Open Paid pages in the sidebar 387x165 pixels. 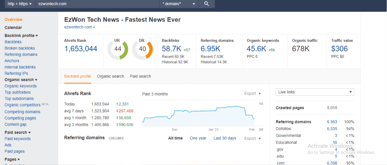point(15,151)
